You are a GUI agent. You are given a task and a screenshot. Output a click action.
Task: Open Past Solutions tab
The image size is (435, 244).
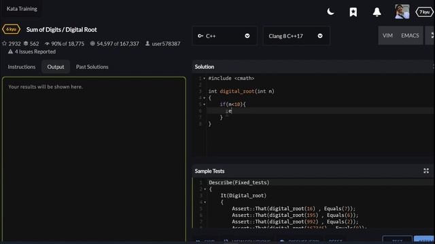click(x=92, y=66)
